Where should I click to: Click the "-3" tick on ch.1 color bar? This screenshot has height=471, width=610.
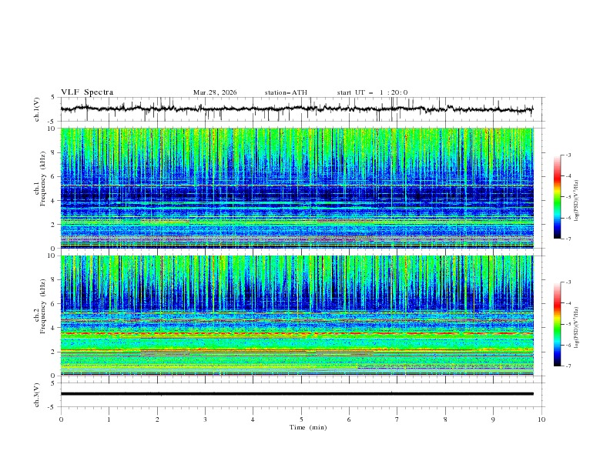(x=568, y=155)
